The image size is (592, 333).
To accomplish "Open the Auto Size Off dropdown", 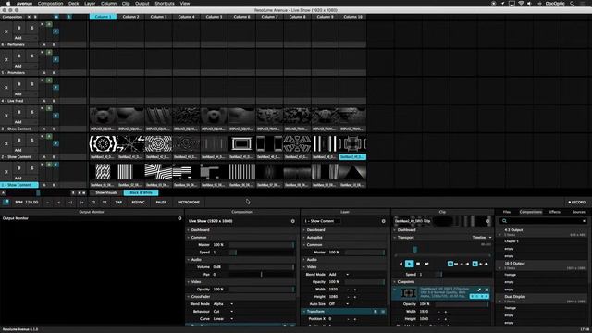I will coord(339,304).
